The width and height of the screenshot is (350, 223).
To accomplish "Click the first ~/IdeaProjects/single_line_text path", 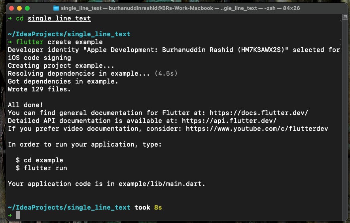I will pyautogui.click(x=69, y=34).
